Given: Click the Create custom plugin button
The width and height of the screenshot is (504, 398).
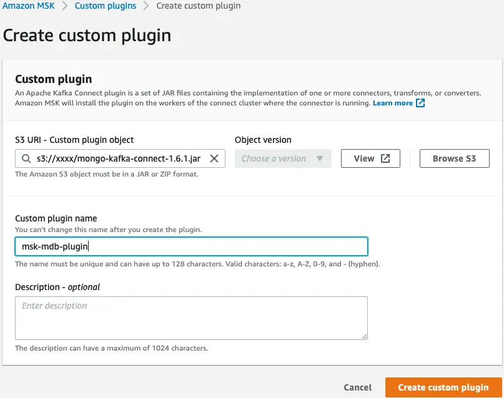Looking at the screenshot, I should tap(442, 387).
